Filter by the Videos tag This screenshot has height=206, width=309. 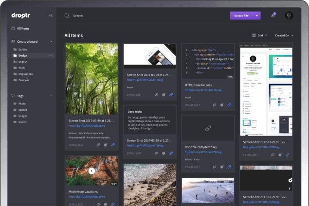pos(22,122)
